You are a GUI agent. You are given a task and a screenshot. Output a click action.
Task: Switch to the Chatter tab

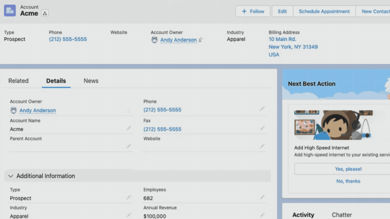[342, 215]
